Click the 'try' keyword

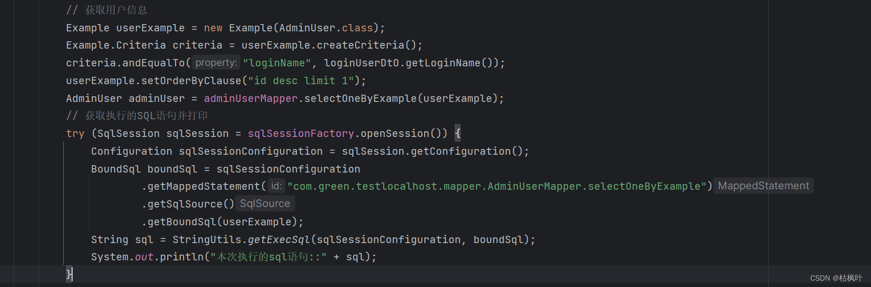(75, 134)
